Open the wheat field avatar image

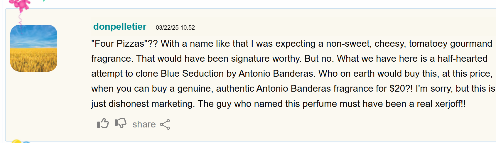[34, 48]
